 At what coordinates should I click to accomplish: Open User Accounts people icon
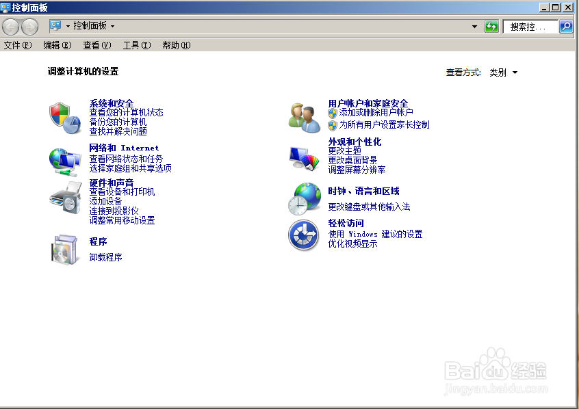(305, 118)
